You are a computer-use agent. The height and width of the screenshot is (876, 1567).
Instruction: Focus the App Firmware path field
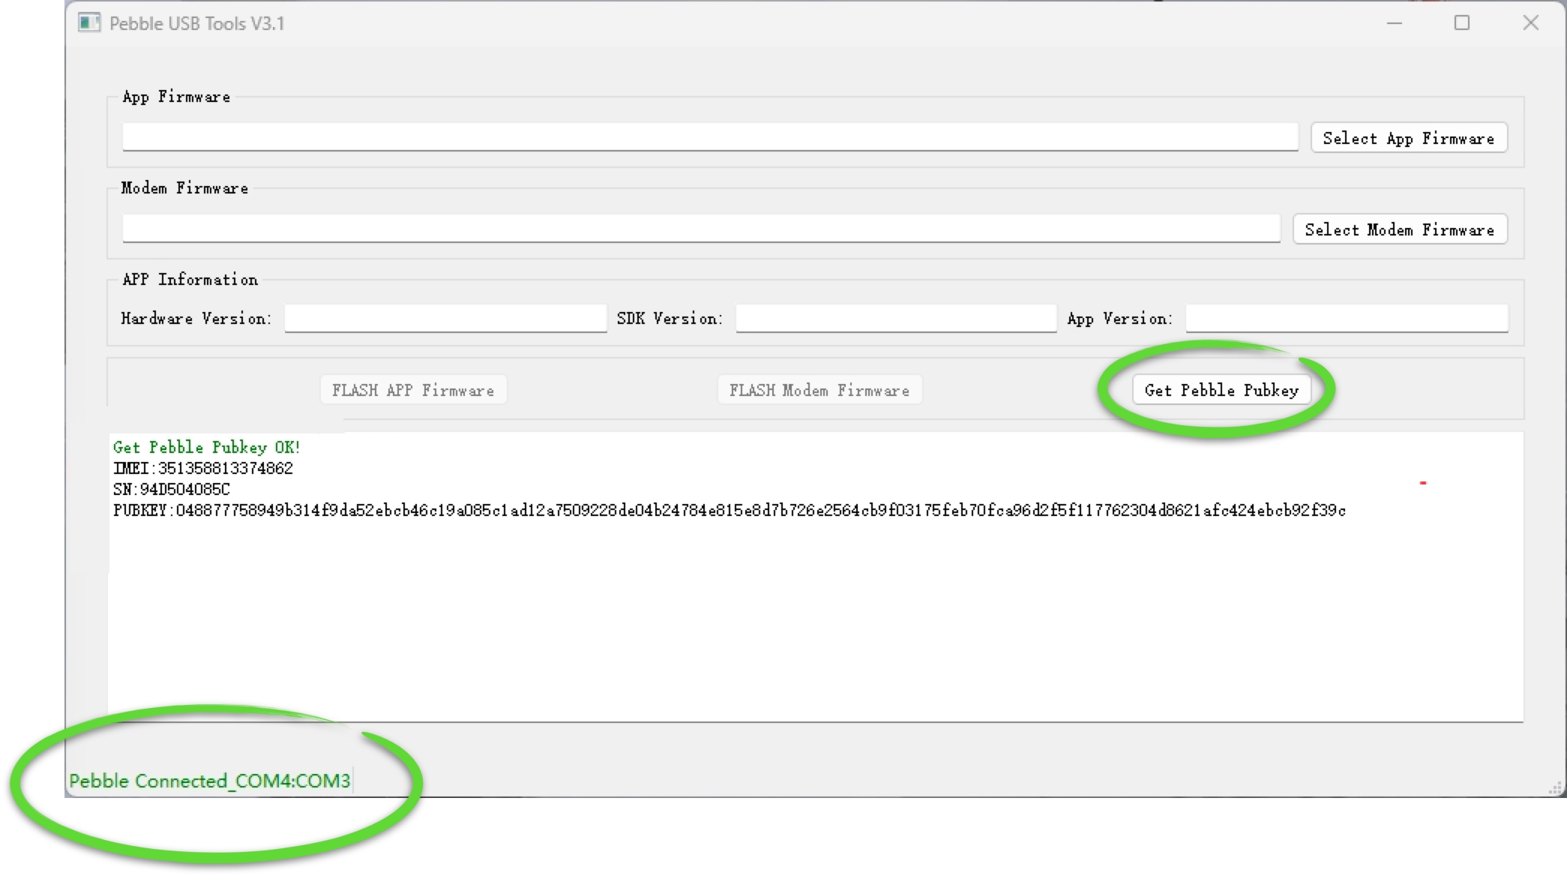(709, 137)
